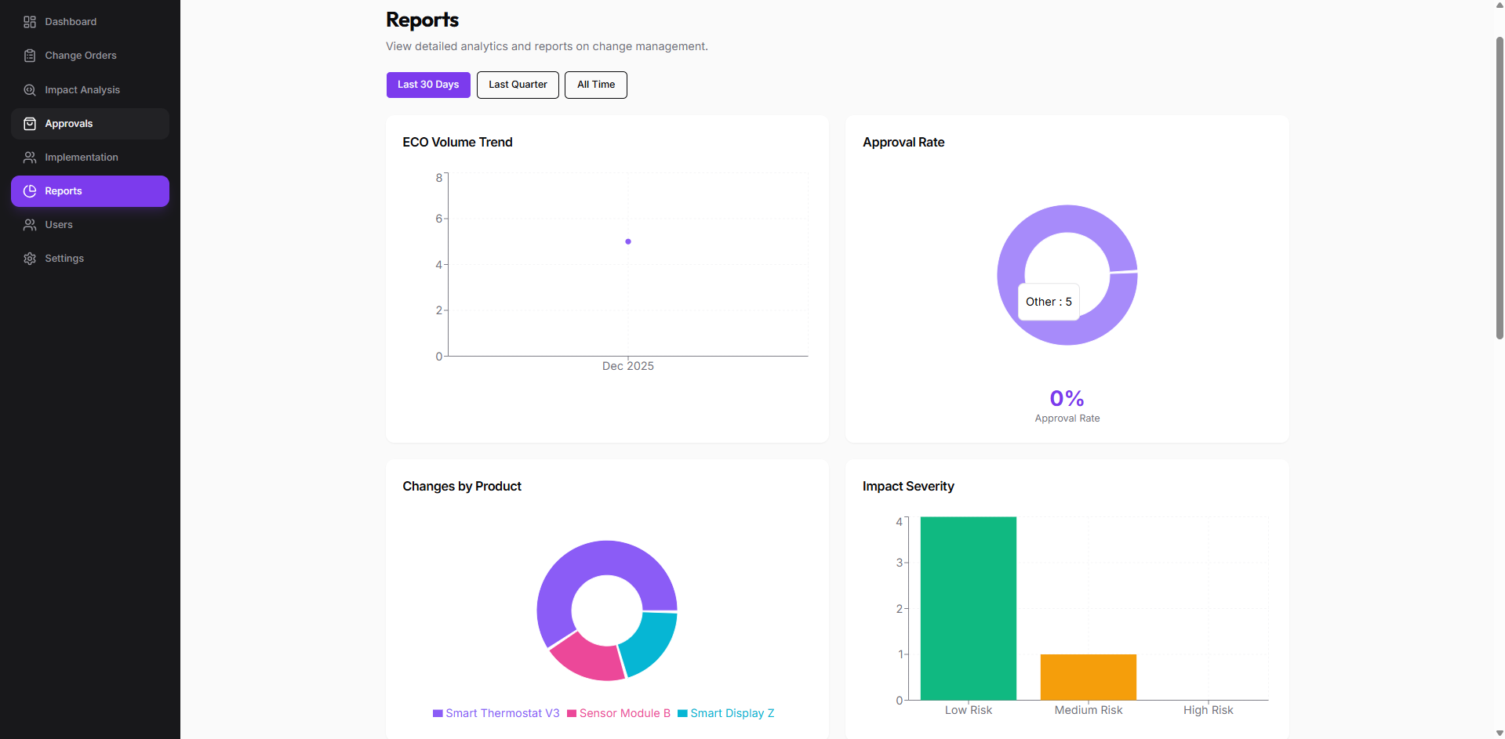Click the Users people icon
The width and height of the screenshot is (1505, 739).
[x=29, y=224]
